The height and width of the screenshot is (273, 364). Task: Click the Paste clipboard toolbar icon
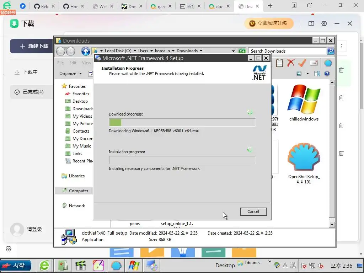point(279,63)
